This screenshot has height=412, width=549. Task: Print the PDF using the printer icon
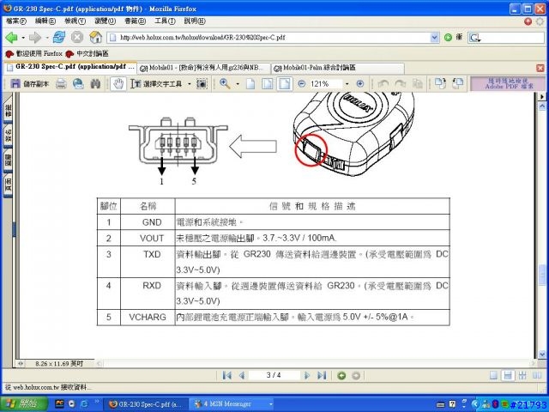click(61, 83)
